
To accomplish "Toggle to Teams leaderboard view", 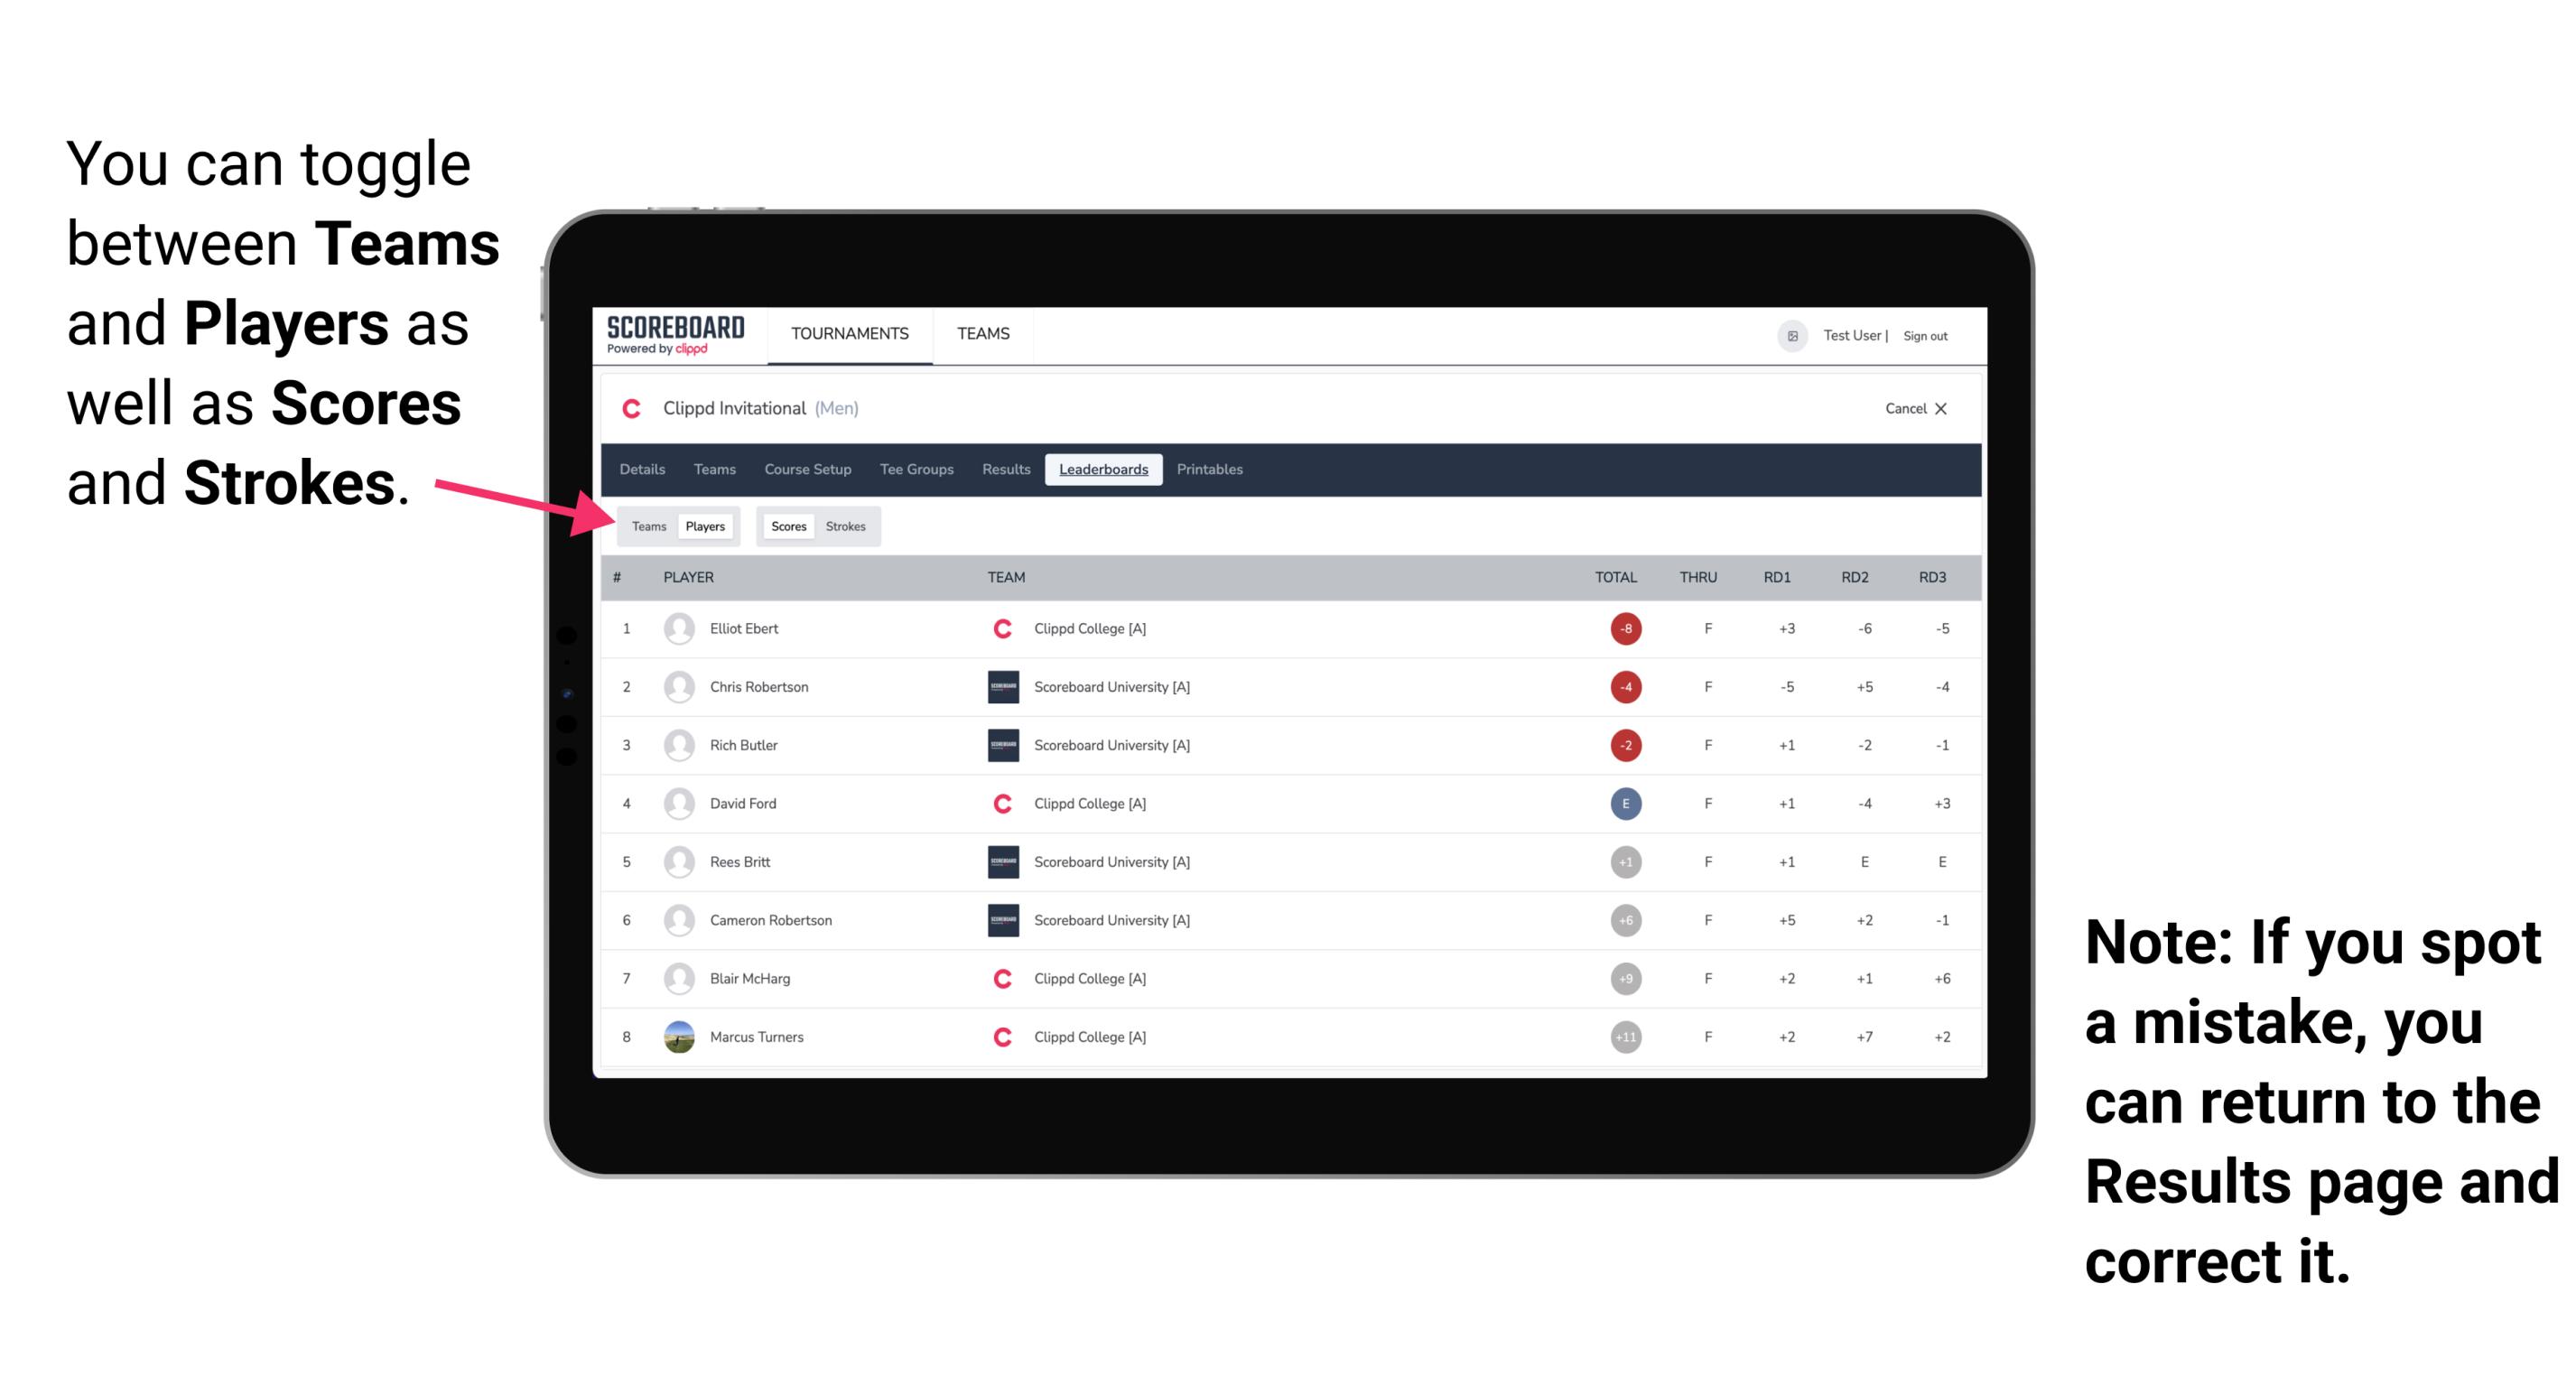I will [646, 526].
